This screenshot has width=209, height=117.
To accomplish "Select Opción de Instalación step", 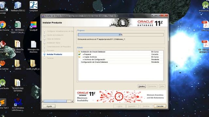I will (55, 35).
